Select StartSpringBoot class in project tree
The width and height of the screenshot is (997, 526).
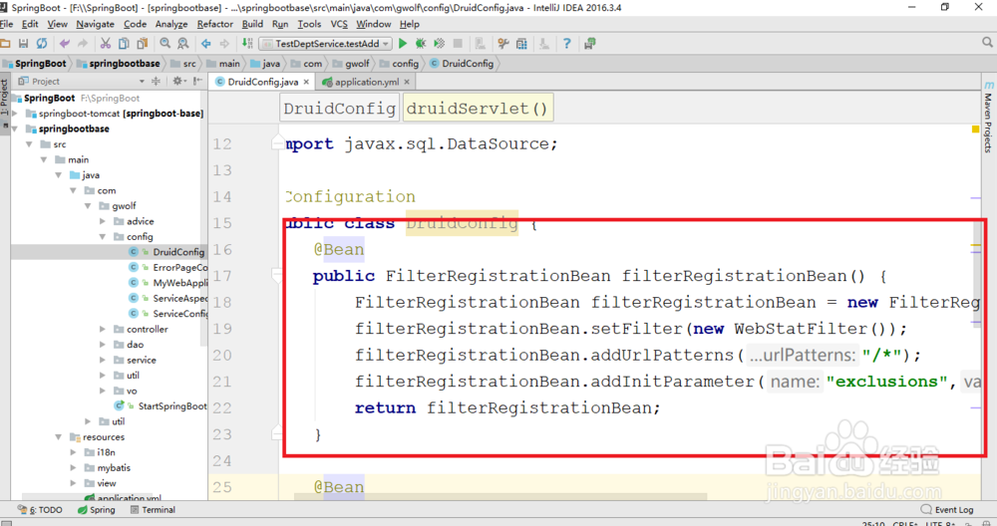point(171,405)
